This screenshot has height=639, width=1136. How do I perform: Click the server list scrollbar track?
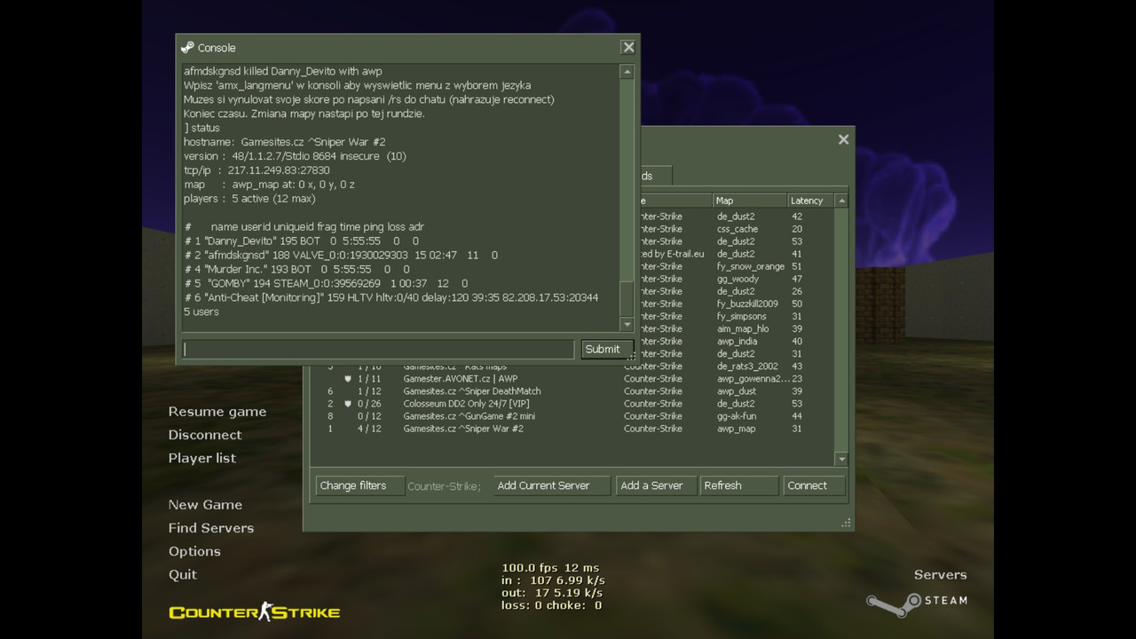pos(842,329)
